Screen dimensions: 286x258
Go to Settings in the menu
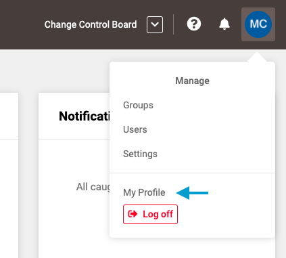pyautogui.click(x=140, y=154)
